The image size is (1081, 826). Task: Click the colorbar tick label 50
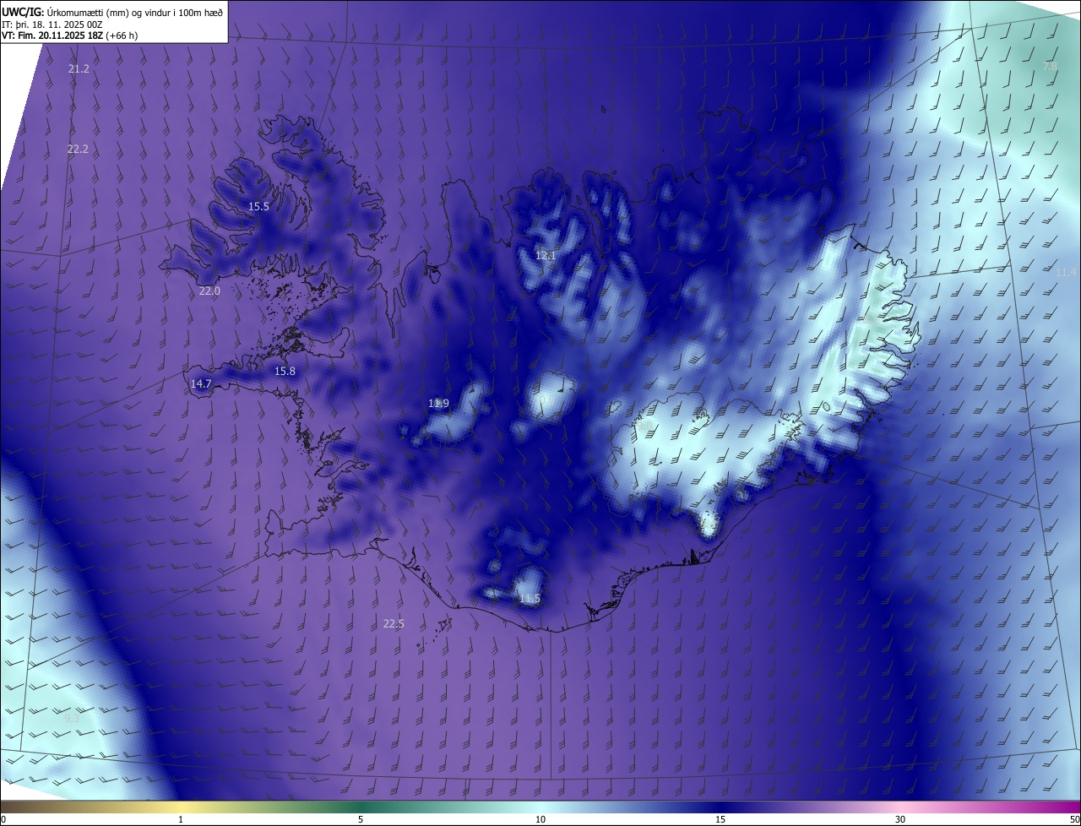(1074, 819)
